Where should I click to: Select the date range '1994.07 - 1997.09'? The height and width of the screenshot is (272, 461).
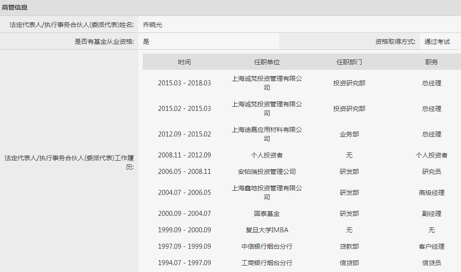(184, 262)
